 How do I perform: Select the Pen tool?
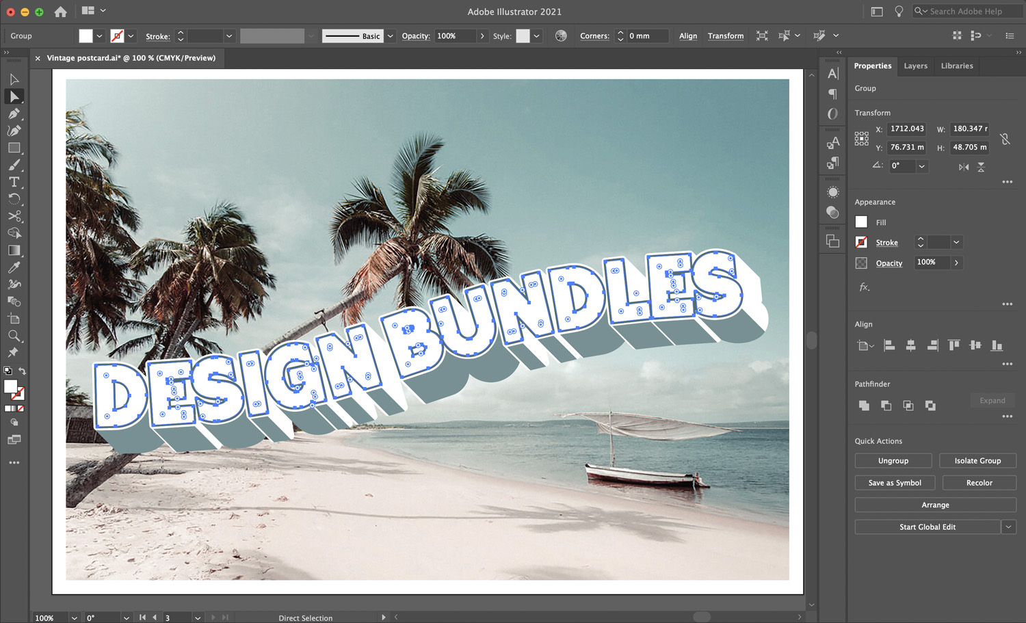click(x=14, y=114)
